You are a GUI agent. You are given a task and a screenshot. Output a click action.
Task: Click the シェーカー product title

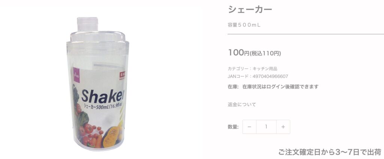250,9
